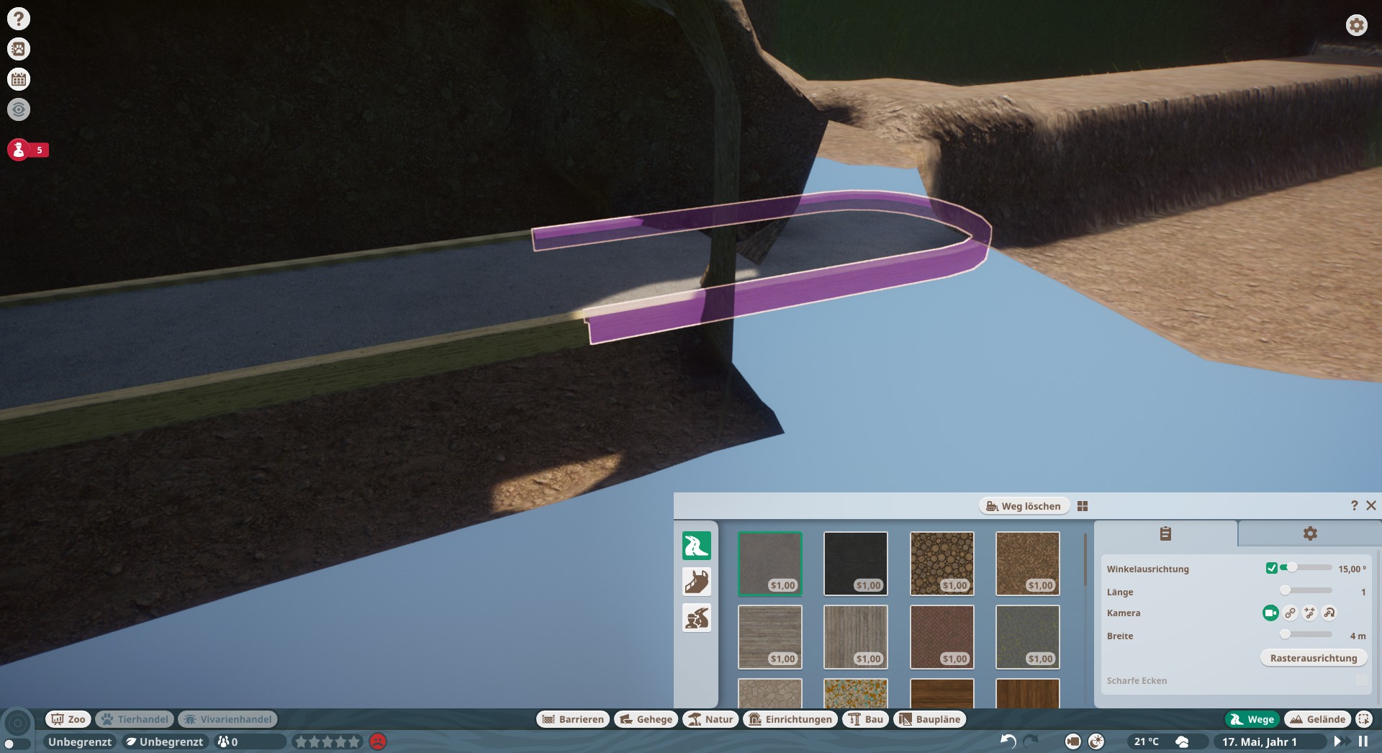Screen dimensions: 1382x753
Task: Select the active Wege tab
Action: click(1252, 719)
